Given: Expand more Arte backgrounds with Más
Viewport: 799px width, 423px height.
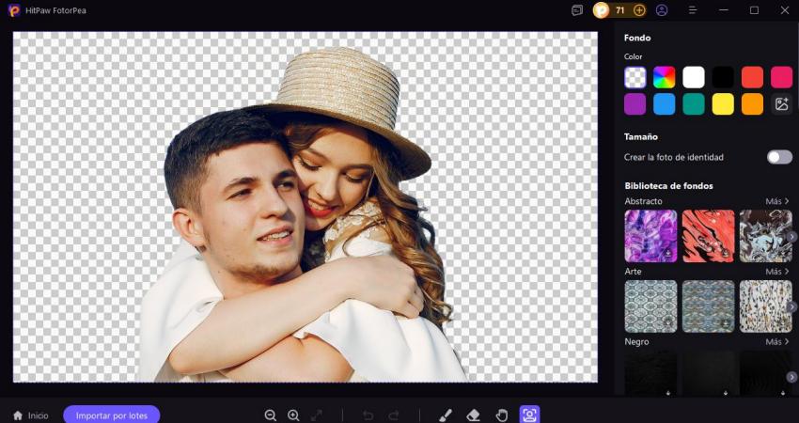Looking at the screenshot, I should click(776, 272).
